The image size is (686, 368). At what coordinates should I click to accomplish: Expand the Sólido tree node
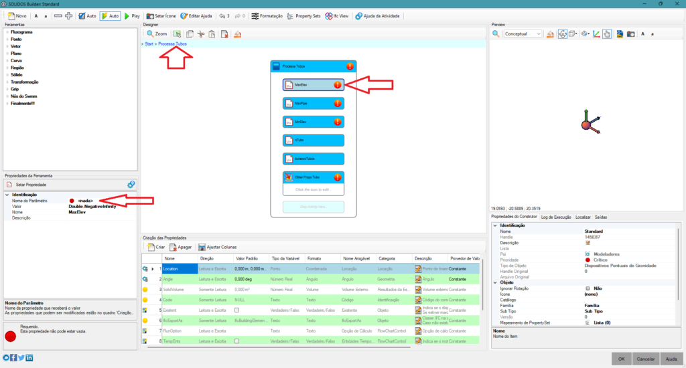pos(7,75)
